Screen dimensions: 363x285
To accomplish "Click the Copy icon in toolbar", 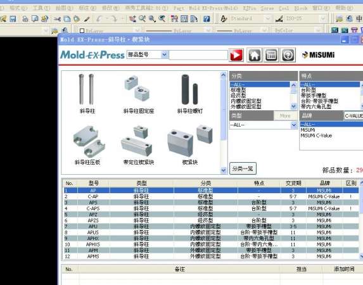I will pyautogui.click(x=67, y=18).
